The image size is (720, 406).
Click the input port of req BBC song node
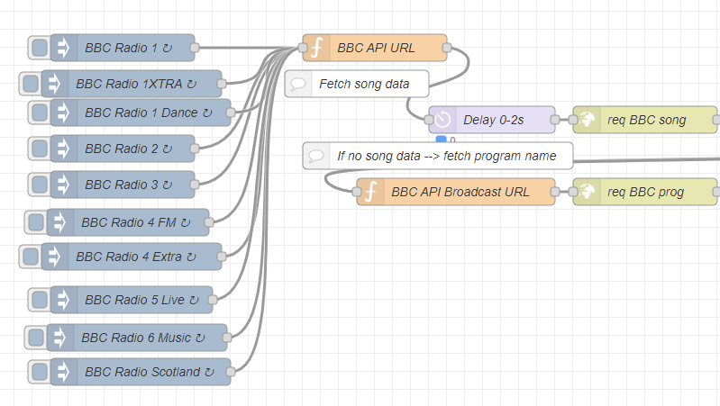(573, 120)
